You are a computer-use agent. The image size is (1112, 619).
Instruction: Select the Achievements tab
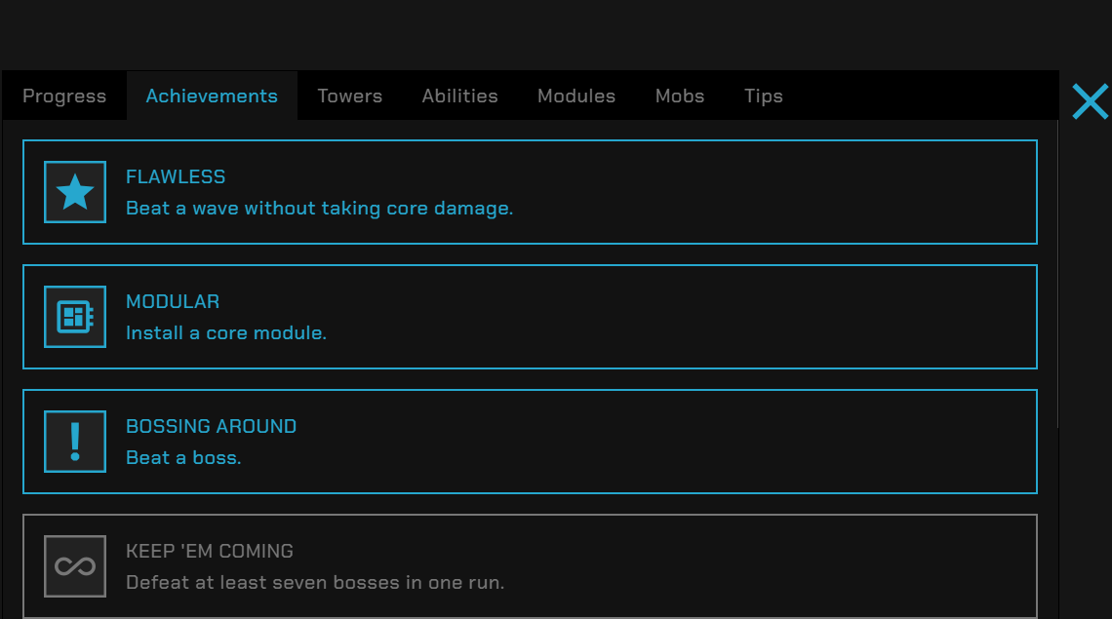click(x=212, y=96)
